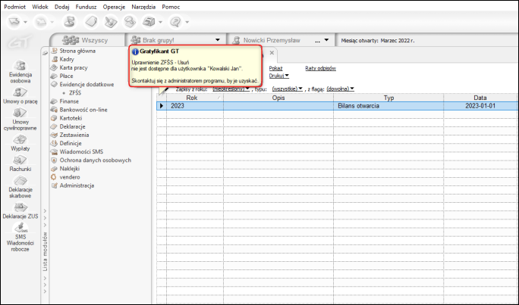Open the Pomoc menu

(x=171, y=7)
